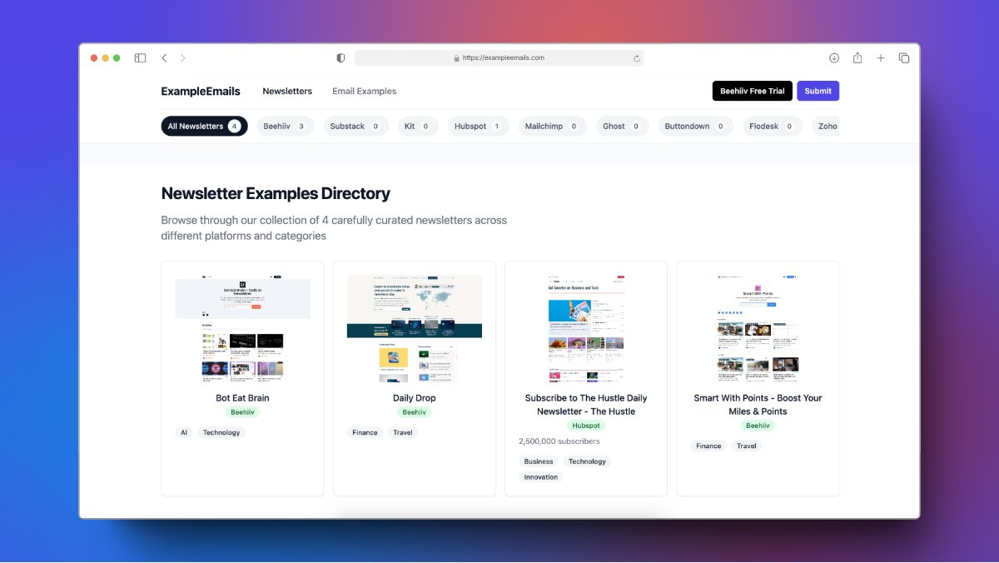Toggle the Safari sidebar icon
Image resolution: width=999 pixels, height=563 pixels.
[140, 58]
